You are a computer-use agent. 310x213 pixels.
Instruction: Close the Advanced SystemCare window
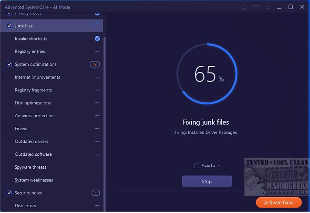click(x=302, y=7)
